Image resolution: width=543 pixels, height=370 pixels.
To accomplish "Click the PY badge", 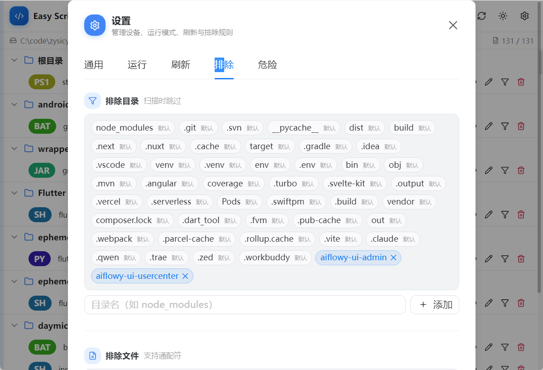I will tap(39, 259).
